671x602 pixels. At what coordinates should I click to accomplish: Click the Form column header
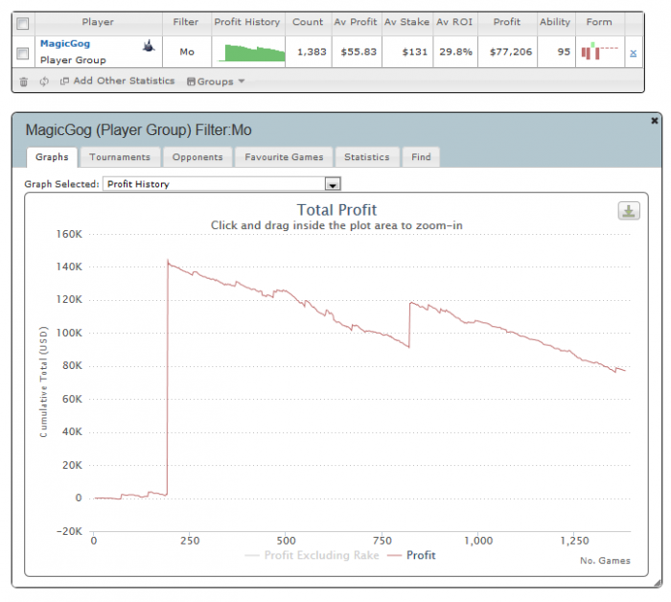[599, 22]
